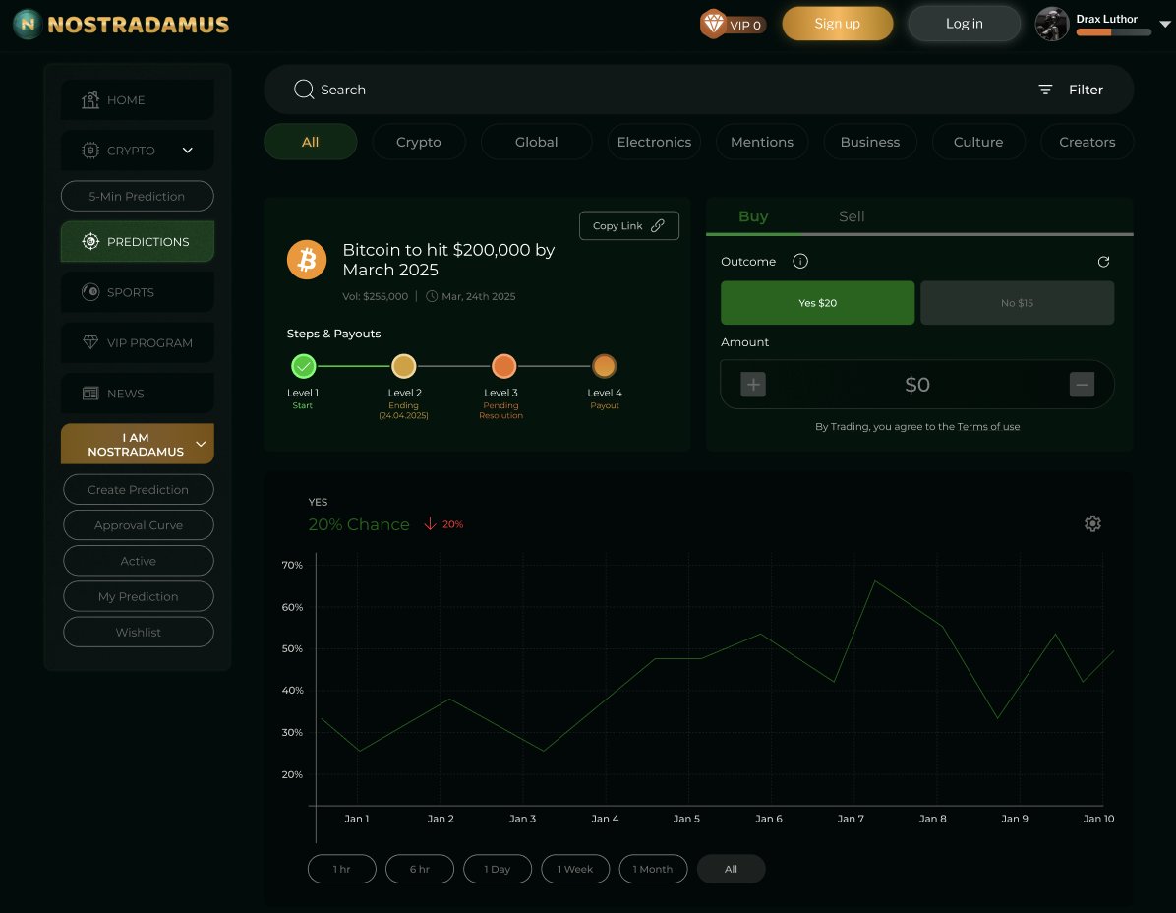Click the Filter label
This screenshot has width=1176, height=913.
coord(1086,90)
